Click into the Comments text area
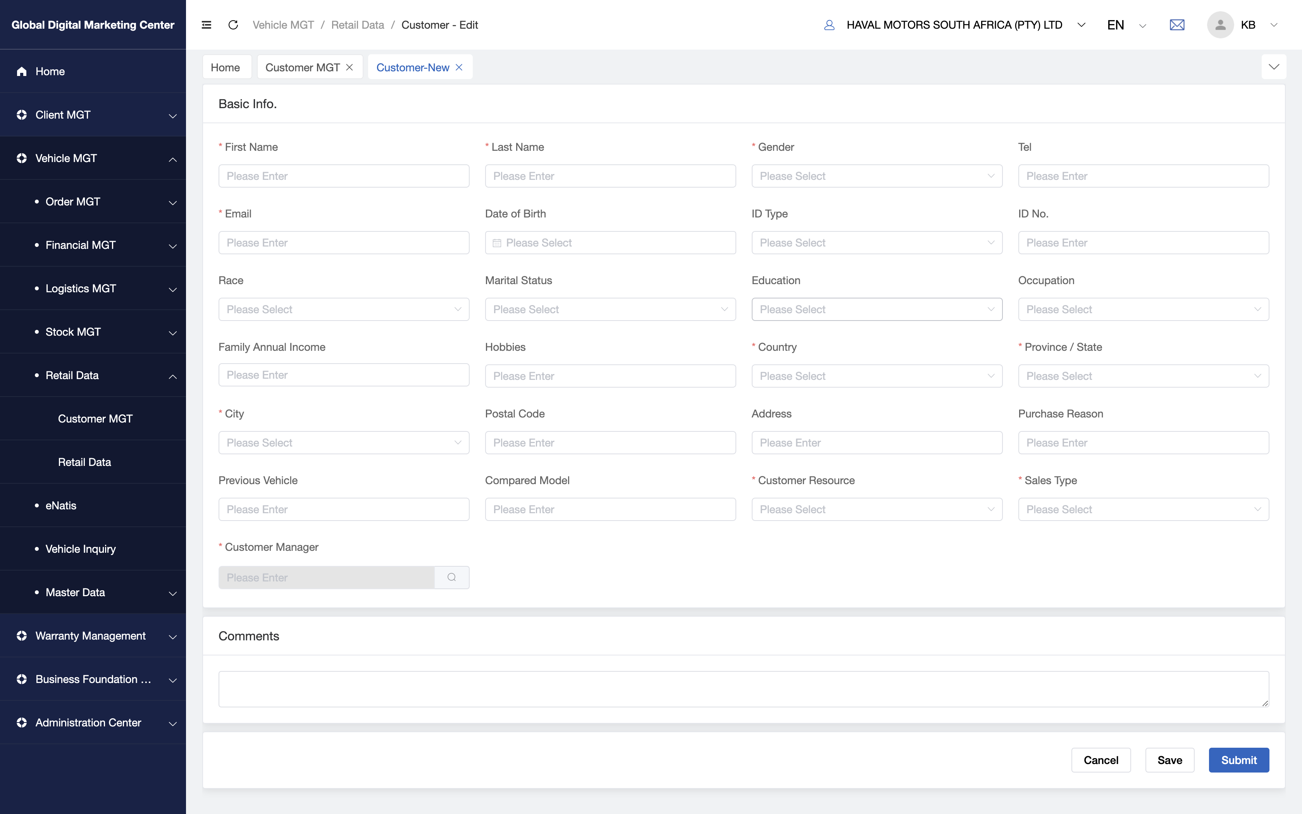1302x814 pixels. coord(744,689)
